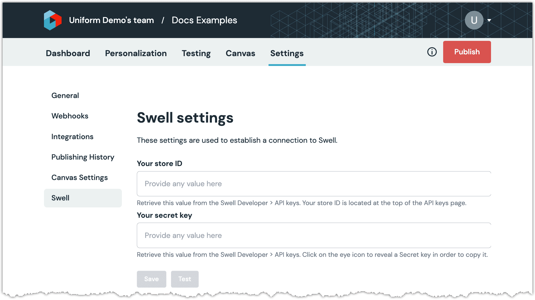Select Swell in settings sidebar
This screenshot has height=300, width=535.
point(83,198)
